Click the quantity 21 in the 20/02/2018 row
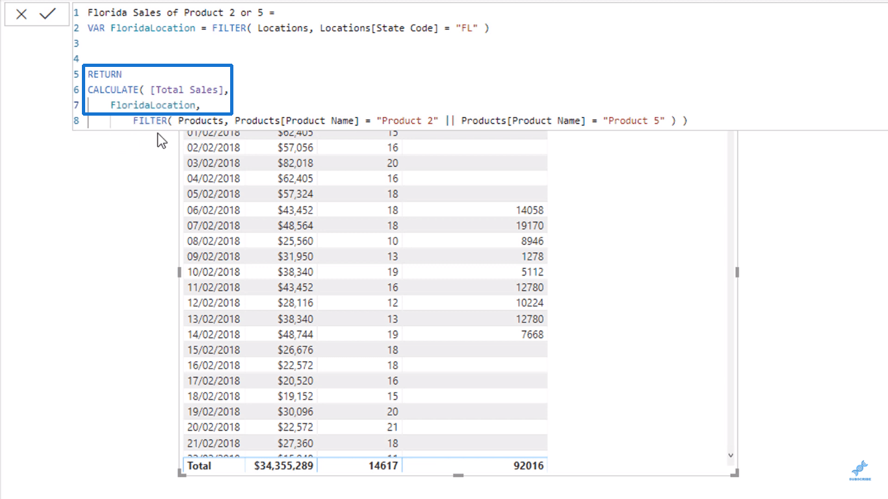888x499 pixels. tap(392, 427)
